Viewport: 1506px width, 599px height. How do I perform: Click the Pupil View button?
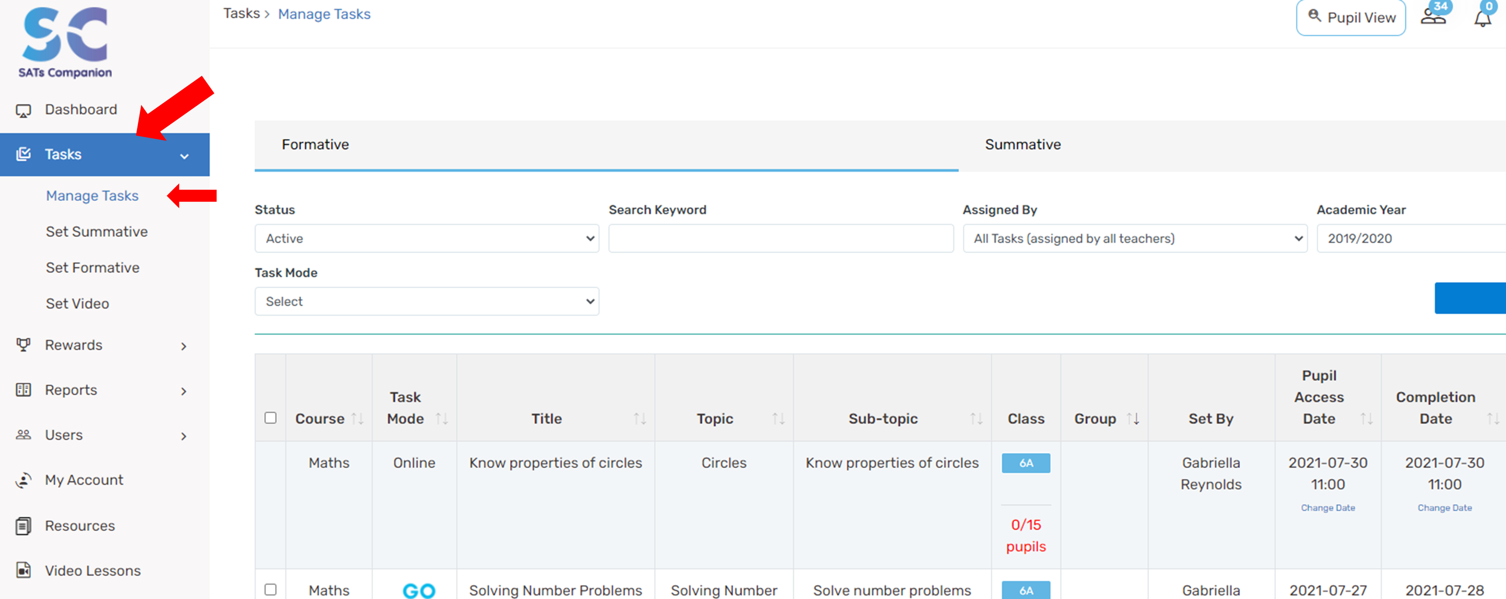click(x=1351, y=17)
